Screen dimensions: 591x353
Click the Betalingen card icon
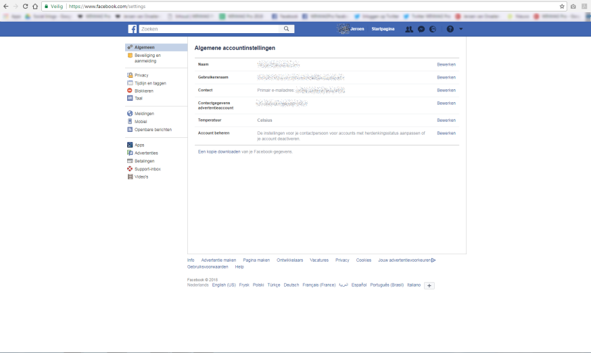click(x=130, y=161)
